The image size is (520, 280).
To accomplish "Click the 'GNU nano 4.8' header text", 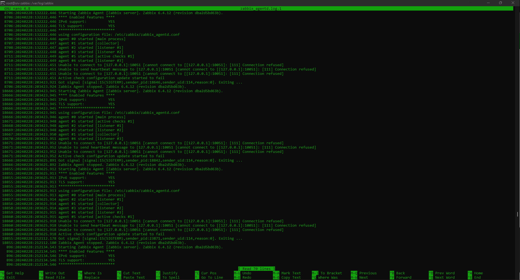I will click(17, 9).
